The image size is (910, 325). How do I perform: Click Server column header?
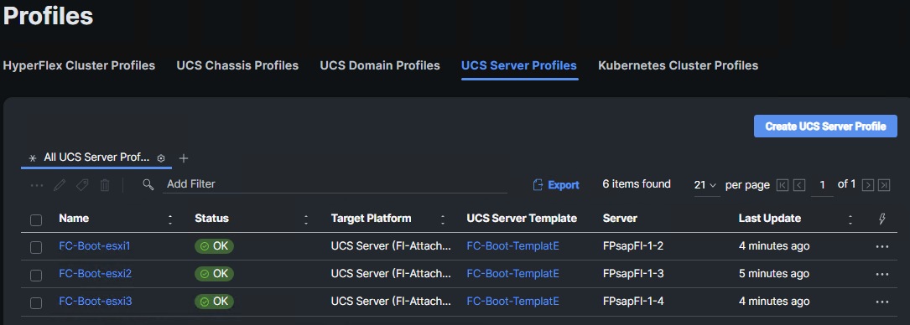(x=620, y=219)
